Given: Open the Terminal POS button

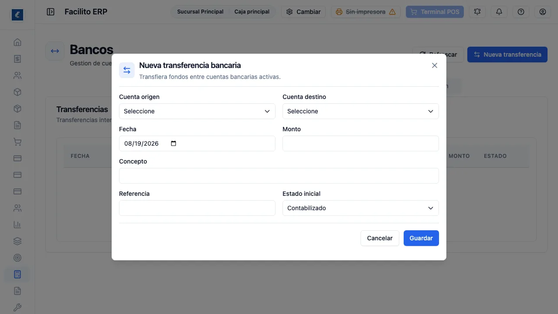Looking at the screenshot, I should [435, 12].
